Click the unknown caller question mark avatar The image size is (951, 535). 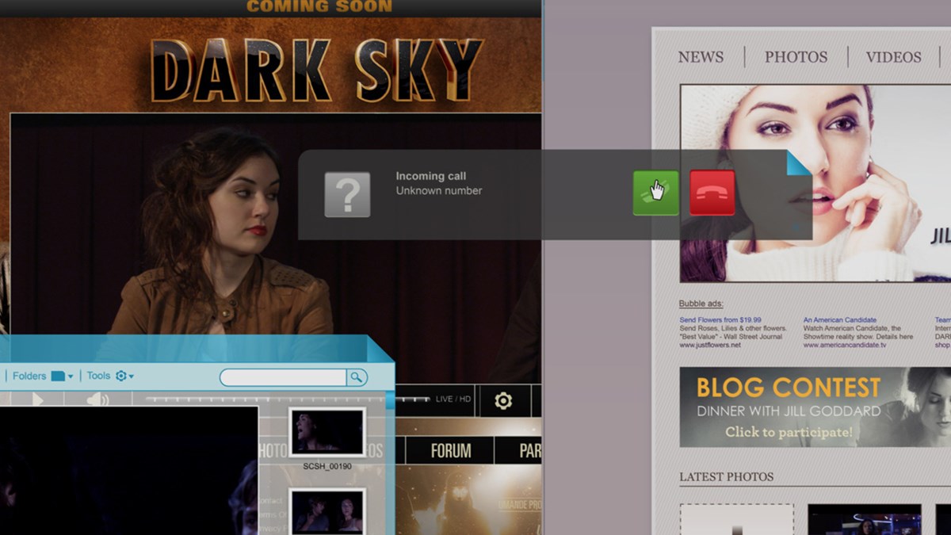pyautogui.click(x=347, y=194)
